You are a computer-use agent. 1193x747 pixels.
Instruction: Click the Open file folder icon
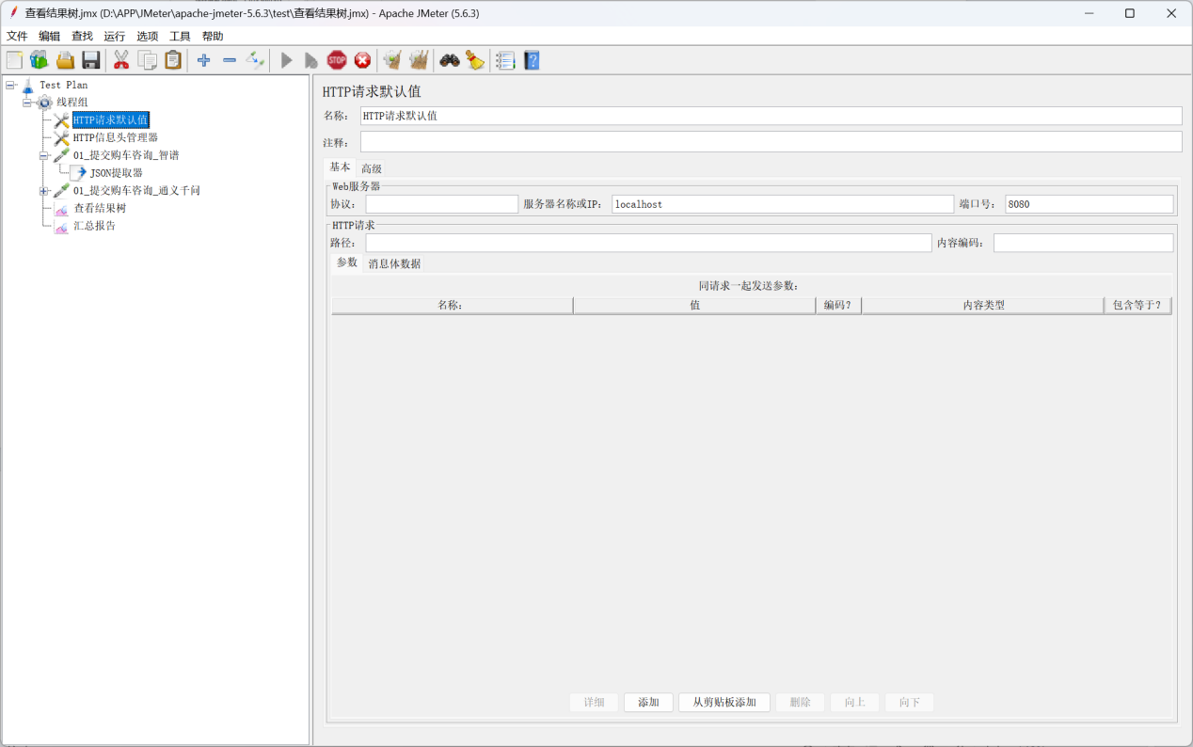[65, 60]
